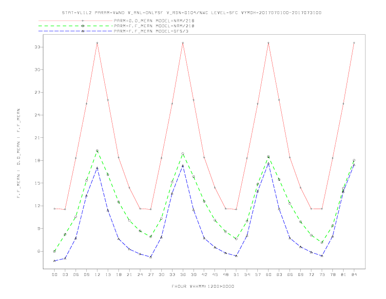
Task: Click the blue triangle low point at hour 27
Action: click(x=151, y=257)
